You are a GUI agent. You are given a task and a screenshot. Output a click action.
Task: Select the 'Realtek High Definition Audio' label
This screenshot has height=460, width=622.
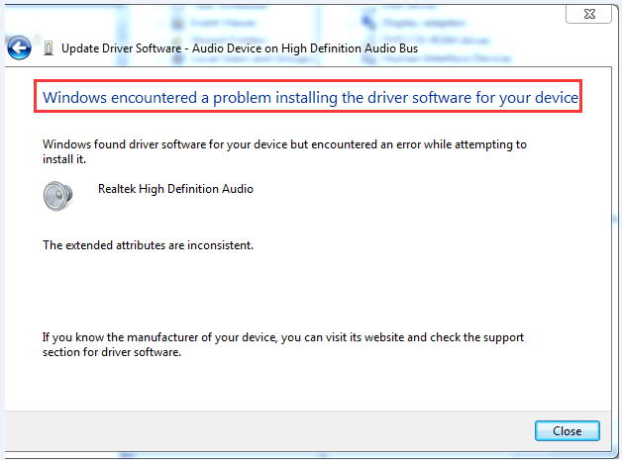click(175, 188)
